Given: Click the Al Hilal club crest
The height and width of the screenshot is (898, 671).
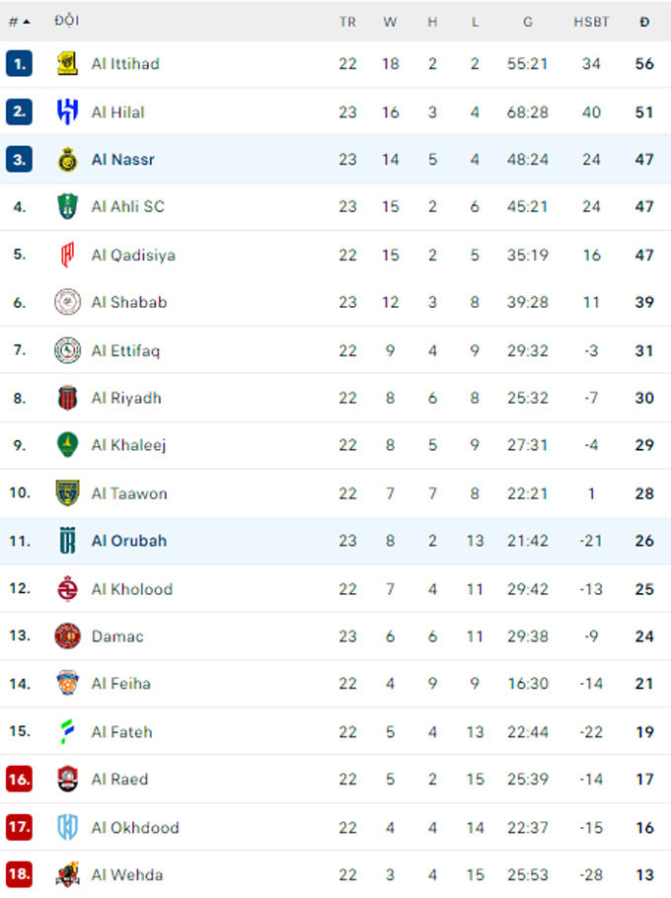Looking at the screenshot, I should (67, 112).
